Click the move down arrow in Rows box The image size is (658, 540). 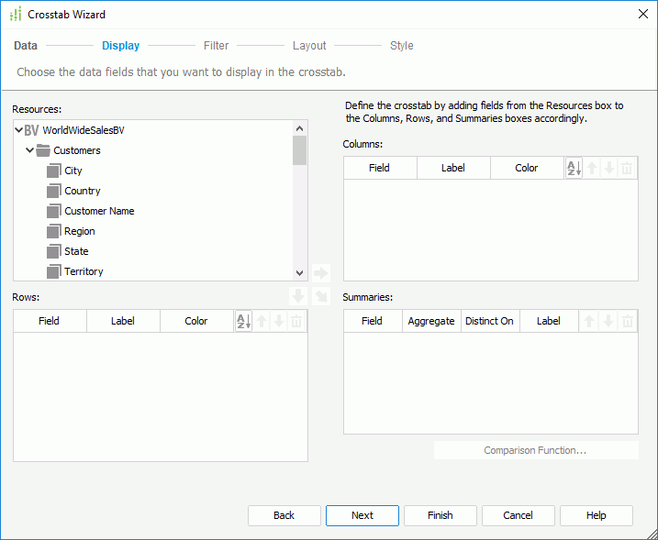tap(279, 321)
